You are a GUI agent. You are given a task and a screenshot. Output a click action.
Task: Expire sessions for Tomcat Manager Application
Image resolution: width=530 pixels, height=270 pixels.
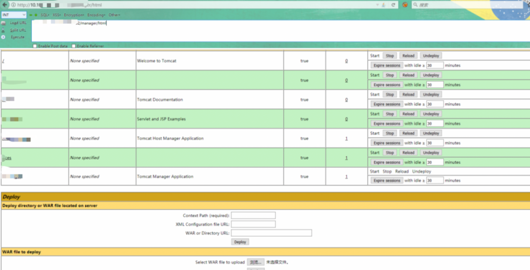tap(387, 180)
